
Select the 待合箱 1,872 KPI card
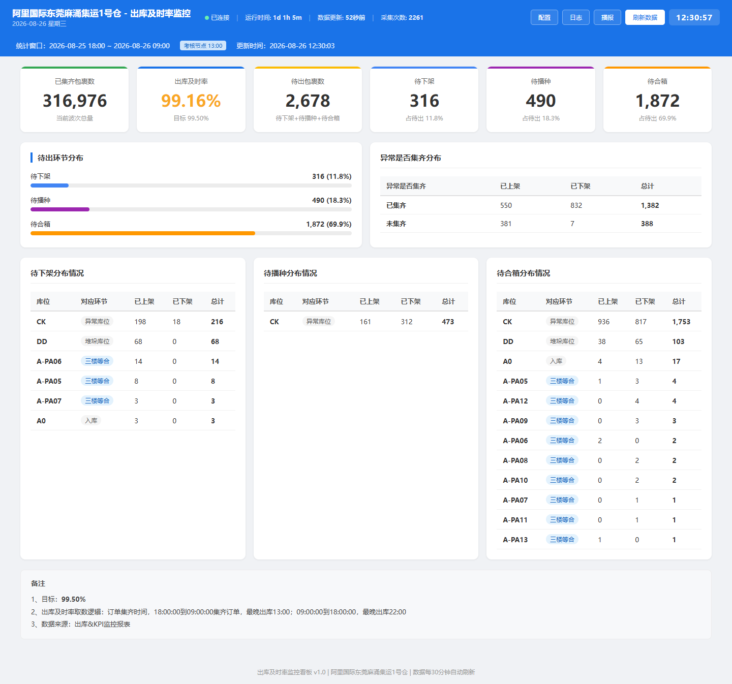click(x=657, y=100)
